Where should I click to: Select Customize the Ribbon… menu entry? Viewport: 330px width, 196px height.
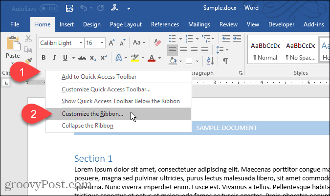[118, 114]
